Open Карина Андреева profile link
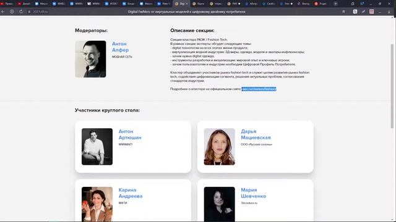The height and width of the screenshot is (222, 396). pyautogui.click(x=131, y=193)
